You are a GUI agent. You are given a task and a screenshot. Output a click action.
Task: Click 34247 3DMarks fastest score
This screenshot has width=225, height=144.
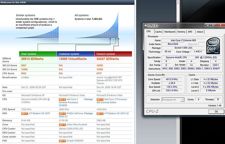[108, 59]
